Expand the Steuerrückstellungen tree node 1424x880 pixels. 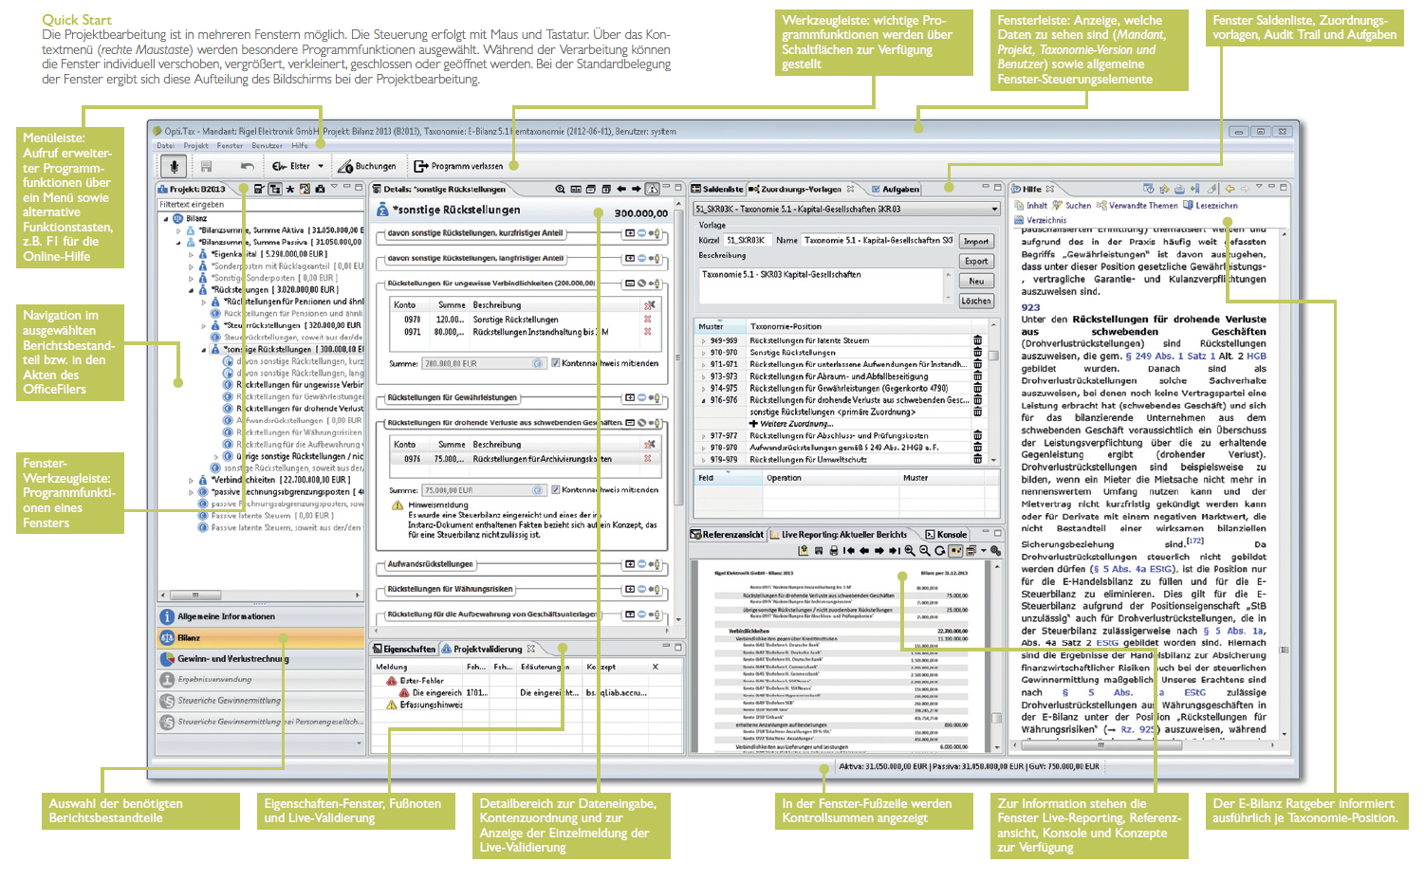click(203, 325)
